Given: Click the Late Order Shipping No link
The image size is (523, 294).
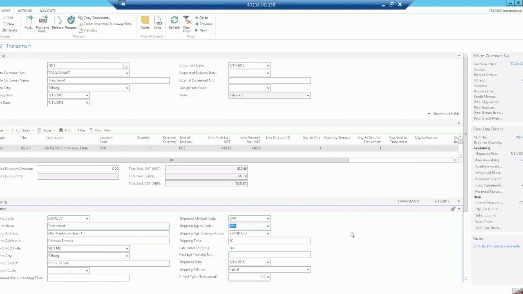Looking at the screenshot, I should pos(231,248).
